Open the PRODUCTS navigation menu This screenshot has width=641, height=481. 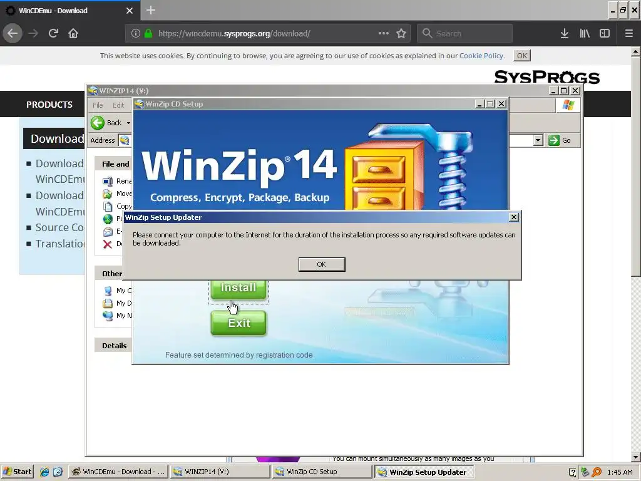[x=49, y=105]
